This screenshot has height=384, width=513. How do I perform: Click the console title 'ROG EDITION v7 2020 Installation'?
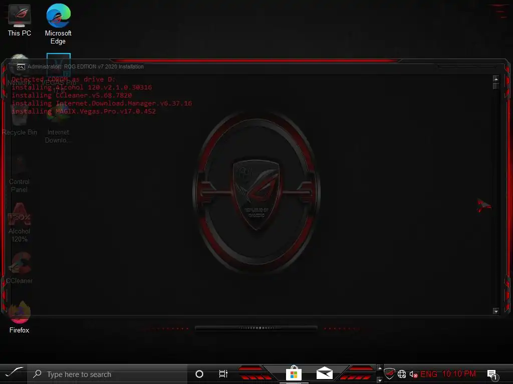coord(104,66)
